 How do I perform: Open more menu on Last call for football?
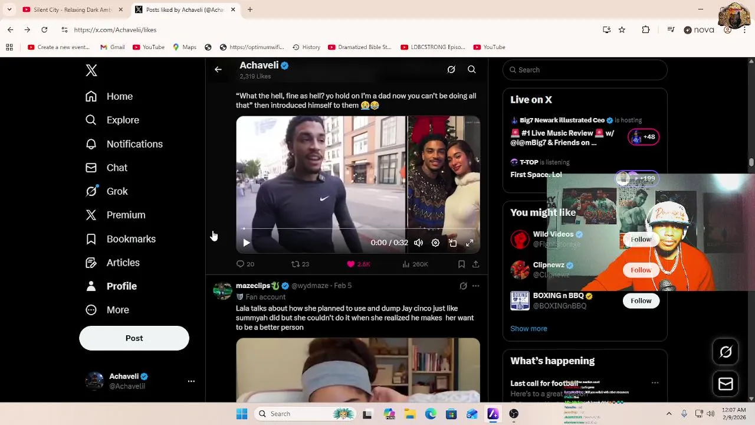pos(655,382)
